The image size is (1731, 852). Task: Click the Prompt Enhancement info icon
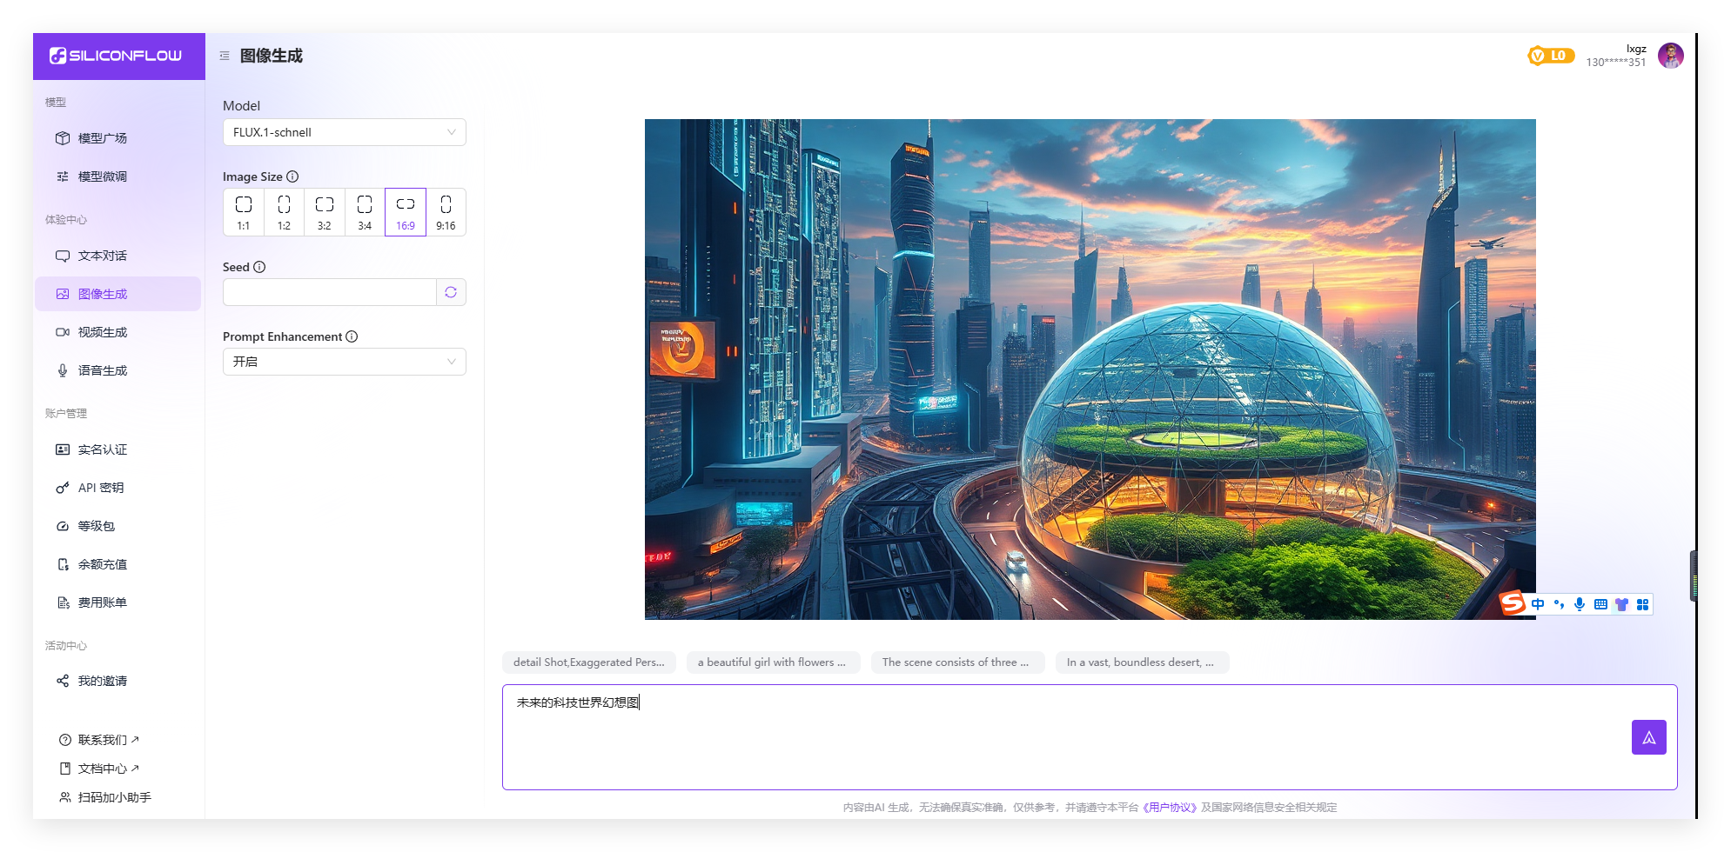coord(352,336)
